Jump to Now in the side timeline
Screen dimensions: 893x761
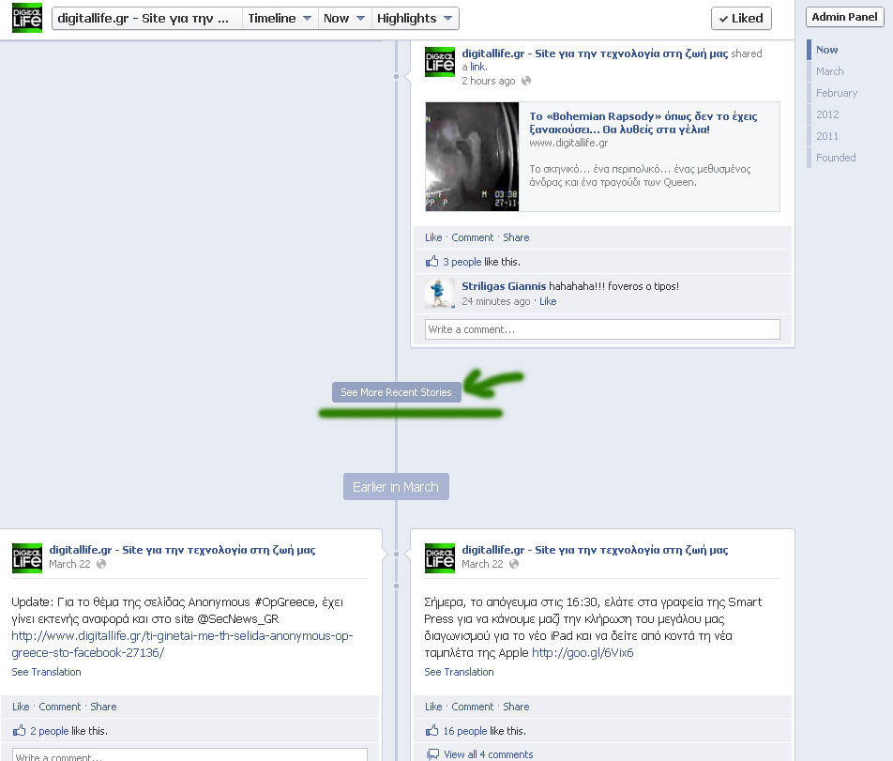coord(826,50)
